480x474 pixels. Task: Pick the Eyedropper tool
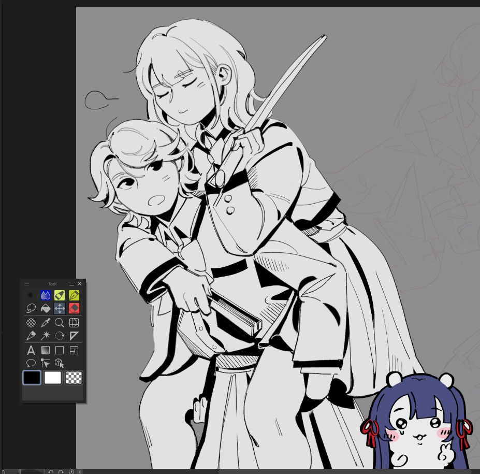coord(46,323)
